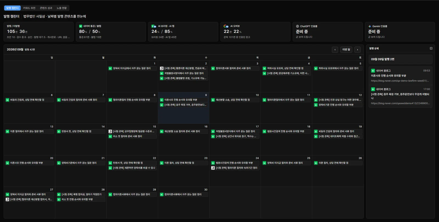Jump to current month via 이번 달
439x222 pixels.
(x=346, y=50)
